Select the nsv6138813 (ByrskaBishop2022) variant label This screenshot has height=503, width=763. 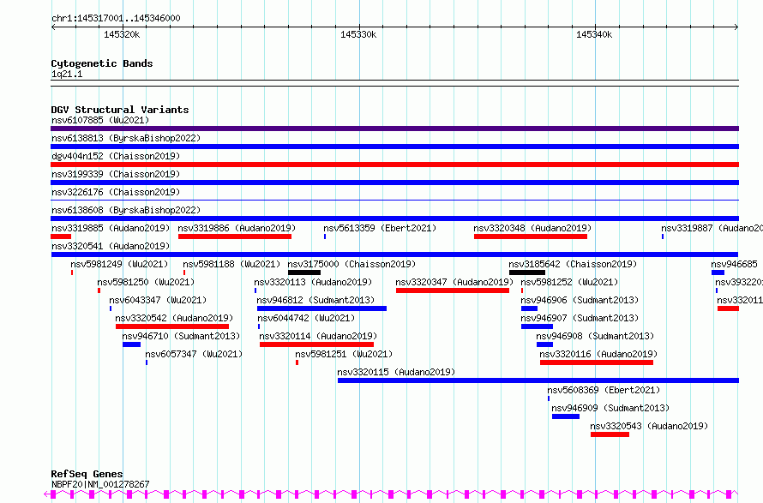point(126,138)
